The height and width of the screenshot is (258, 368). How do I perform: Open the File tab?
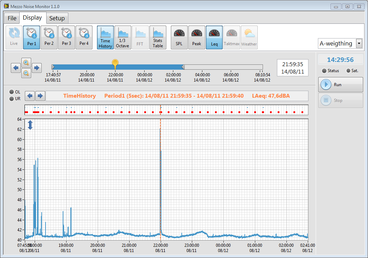[x=12, y=18]
